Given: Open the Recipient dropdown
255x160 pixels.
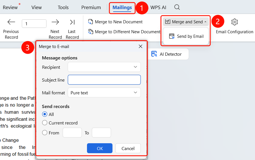Looking at the screenshot, I should point(104,67).
